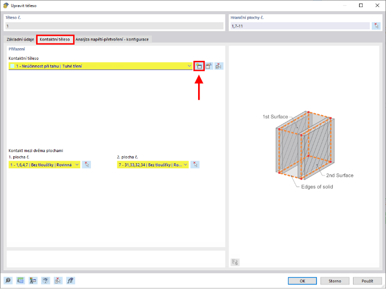Click the Těleso č. input field
Screen dimensions: 386x290
click(114, 26)
